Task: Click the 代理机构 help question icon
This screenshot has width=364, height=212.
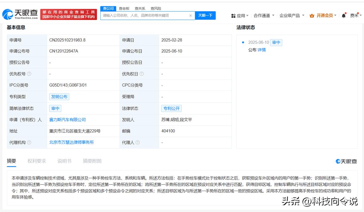Action: click(29, 142)
